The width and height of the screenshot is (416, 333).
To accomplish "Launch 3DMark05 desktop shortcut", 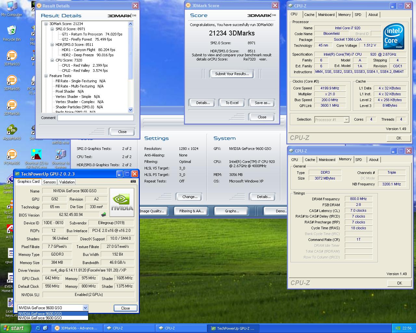I will click(12, 83).
